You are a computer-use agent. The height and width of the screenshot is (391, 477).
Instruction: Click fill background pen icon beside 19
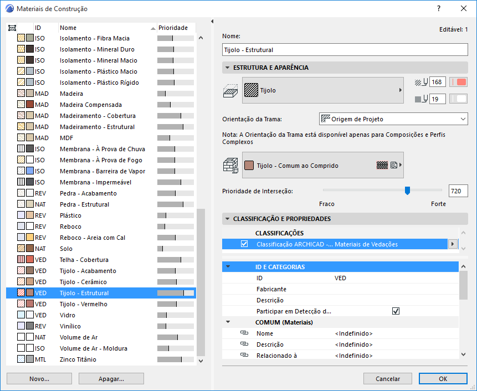[x=422, y=99]
